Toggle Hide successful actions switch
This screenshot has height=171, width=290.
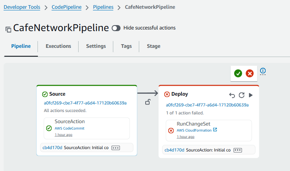116,28
